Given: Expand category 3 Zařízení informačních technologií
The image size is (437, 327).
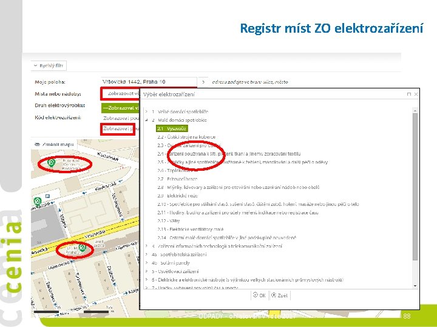Looking at the screenshot, I should 146,246.
